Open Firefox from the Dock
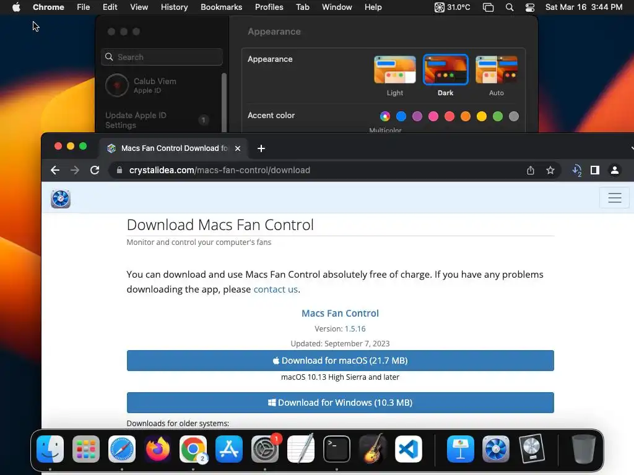The height and width of the screenshot is (475, 634). click(157, 449)
